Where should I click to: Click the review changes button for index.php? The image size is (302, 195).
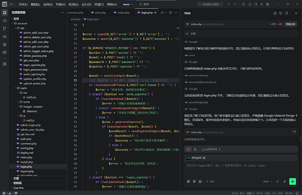pos(291,24)
